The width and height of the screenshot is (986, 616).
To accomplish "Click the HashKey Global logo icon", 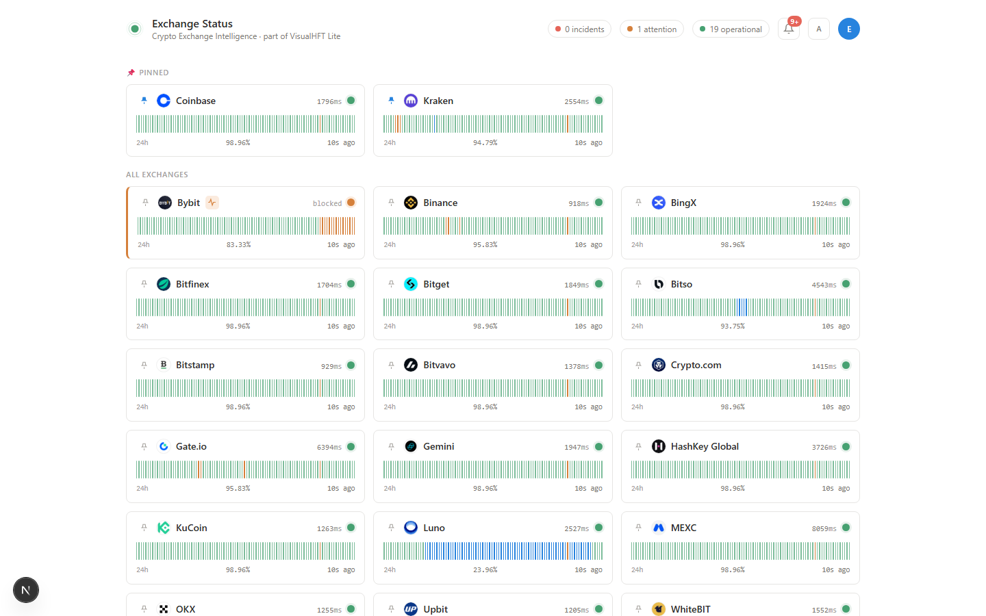I will 659,446.
